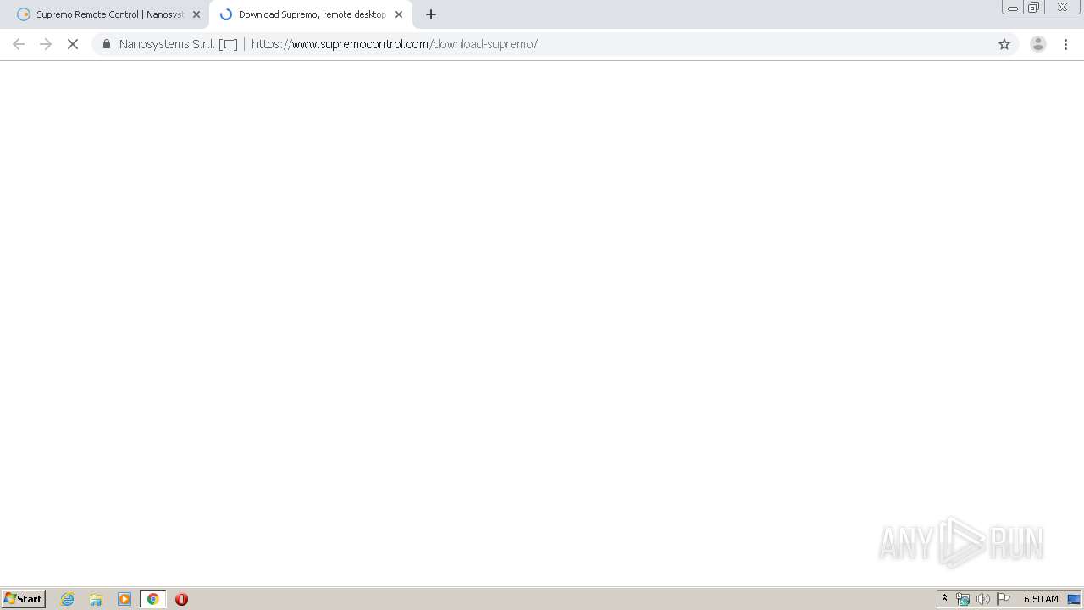Close the Supremo Remote Control tab

point(196,14)
